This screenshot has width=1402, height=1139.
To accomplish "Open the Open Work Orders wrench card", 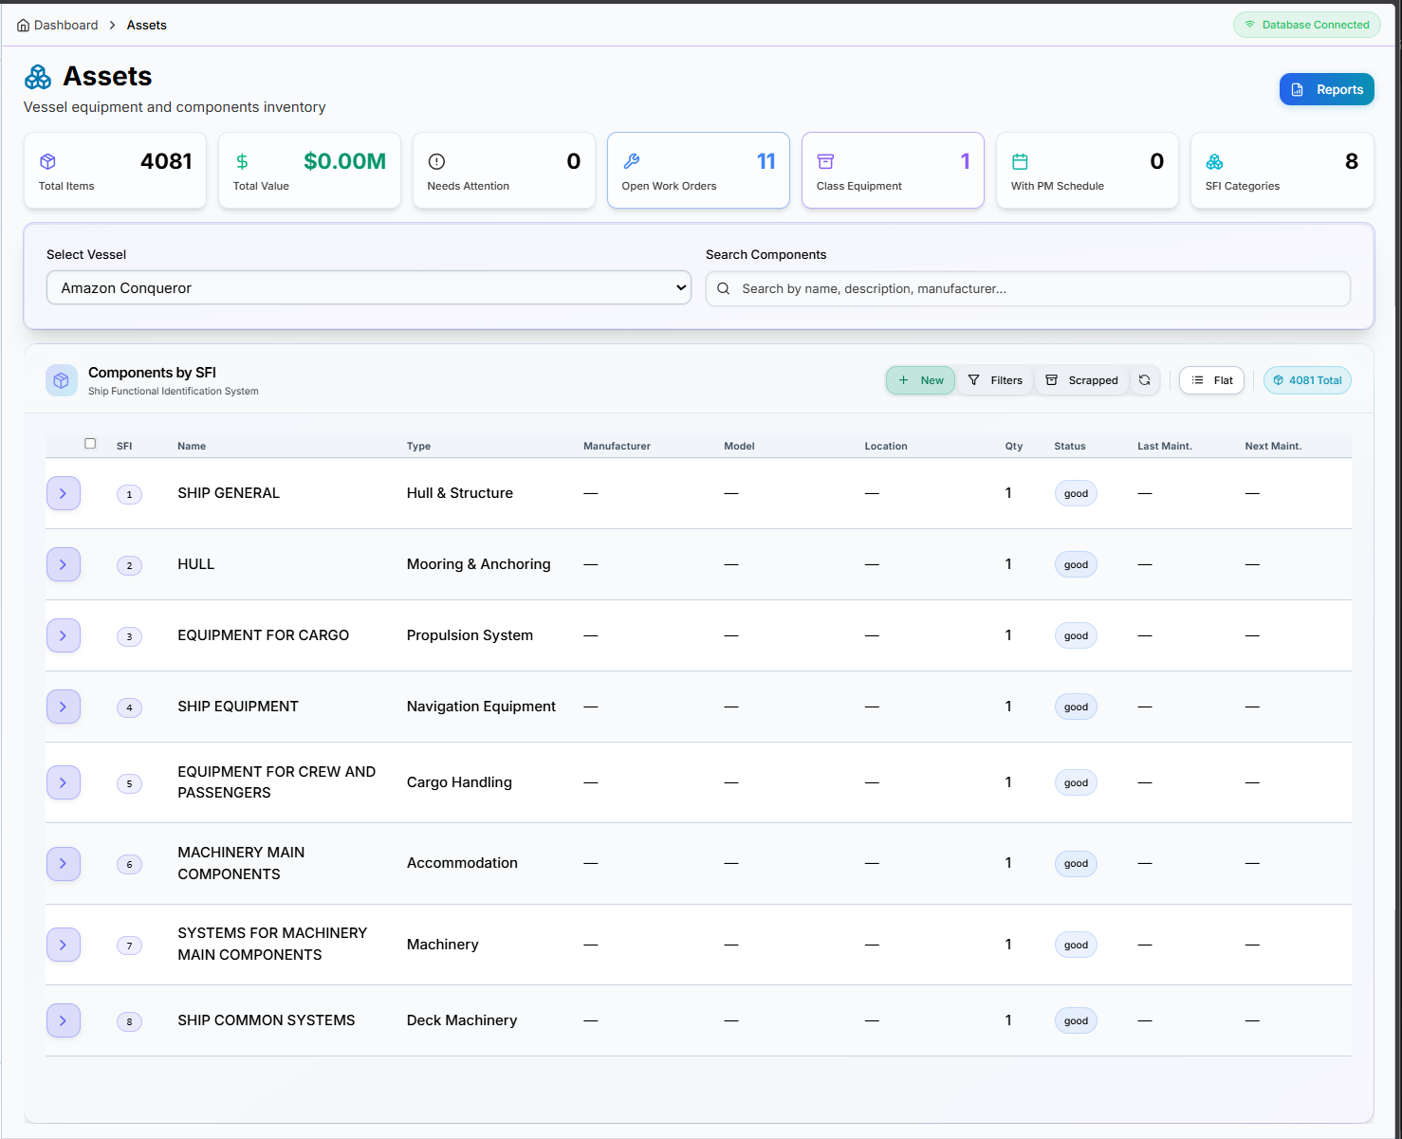I will pos(698,171).
